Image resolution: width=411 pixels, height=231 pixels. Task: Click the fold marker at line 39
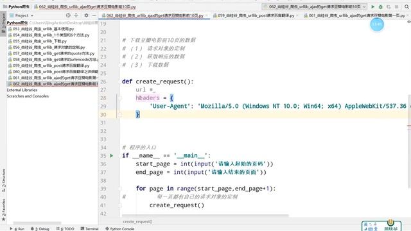tap(120, 189)
